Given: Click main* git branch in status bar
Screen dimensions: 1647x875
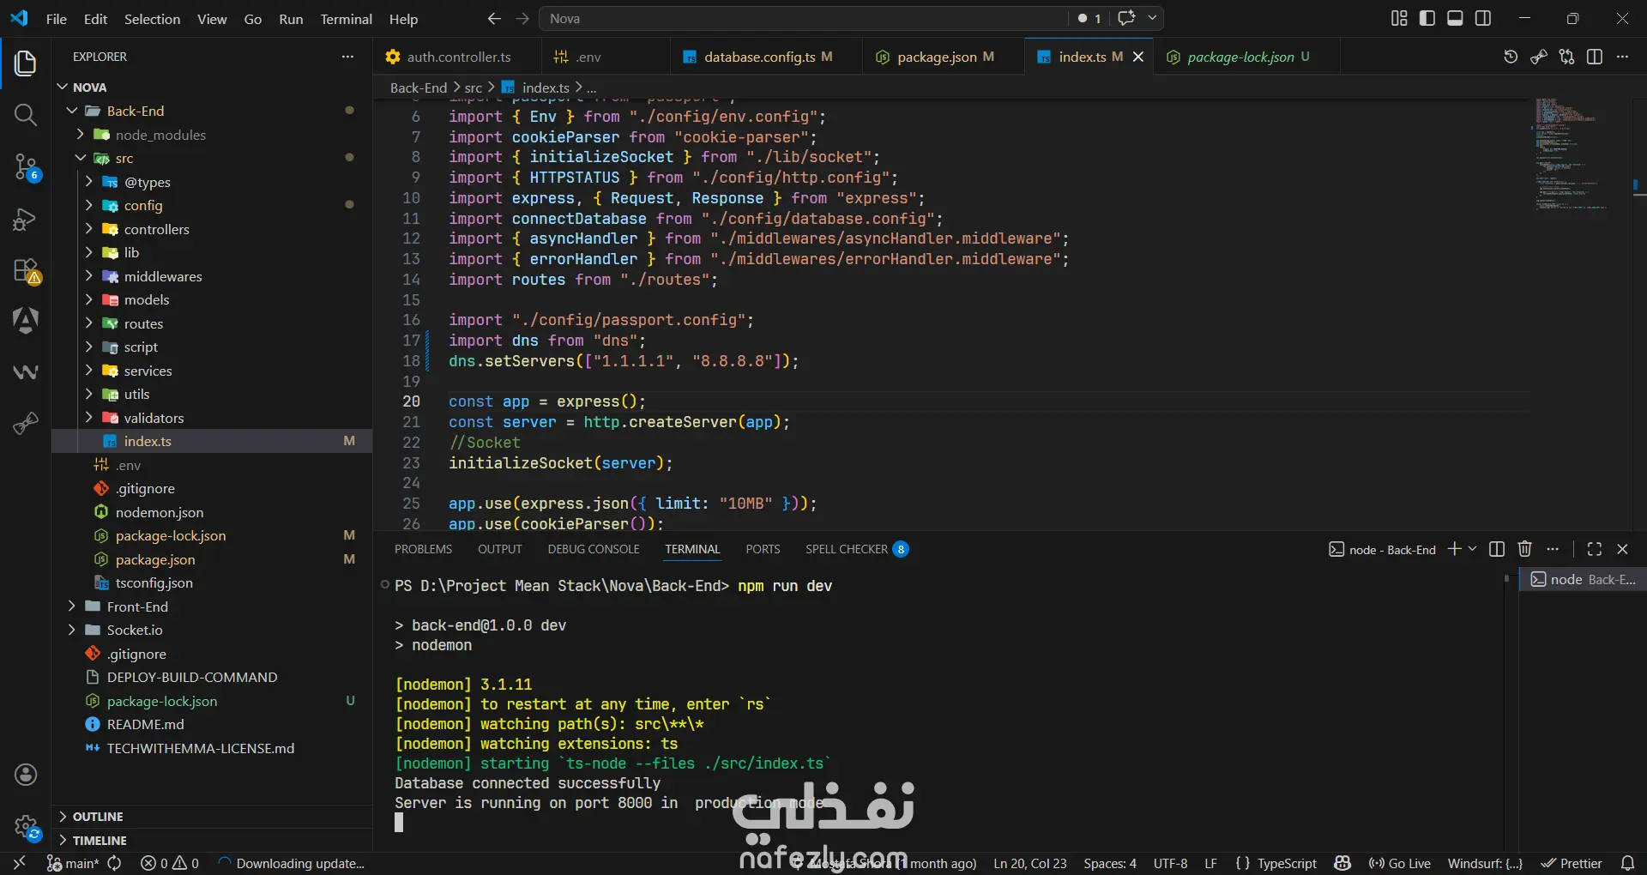Looking at the screenshot, I should coord(74,863).
